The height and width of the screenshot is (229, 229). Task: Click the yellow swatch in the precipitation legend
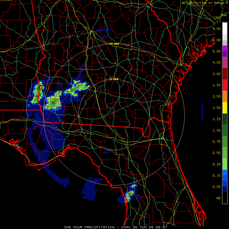click(225, 108)
